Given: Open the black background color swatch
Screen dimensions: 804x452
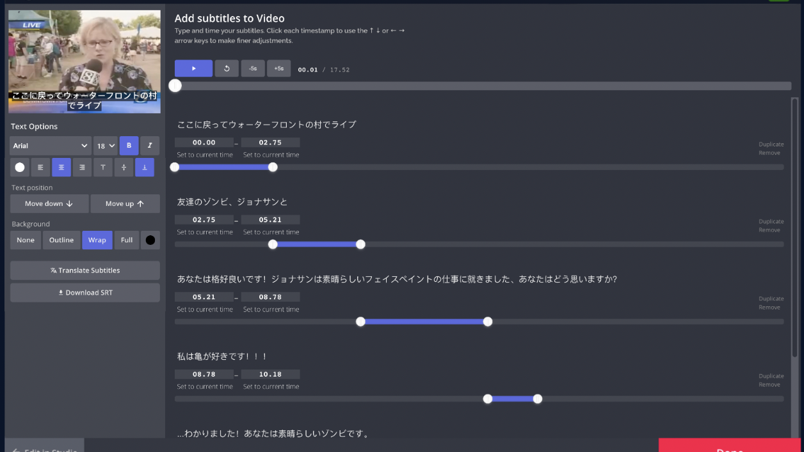Looking at the screenshot, I should 150,240.
